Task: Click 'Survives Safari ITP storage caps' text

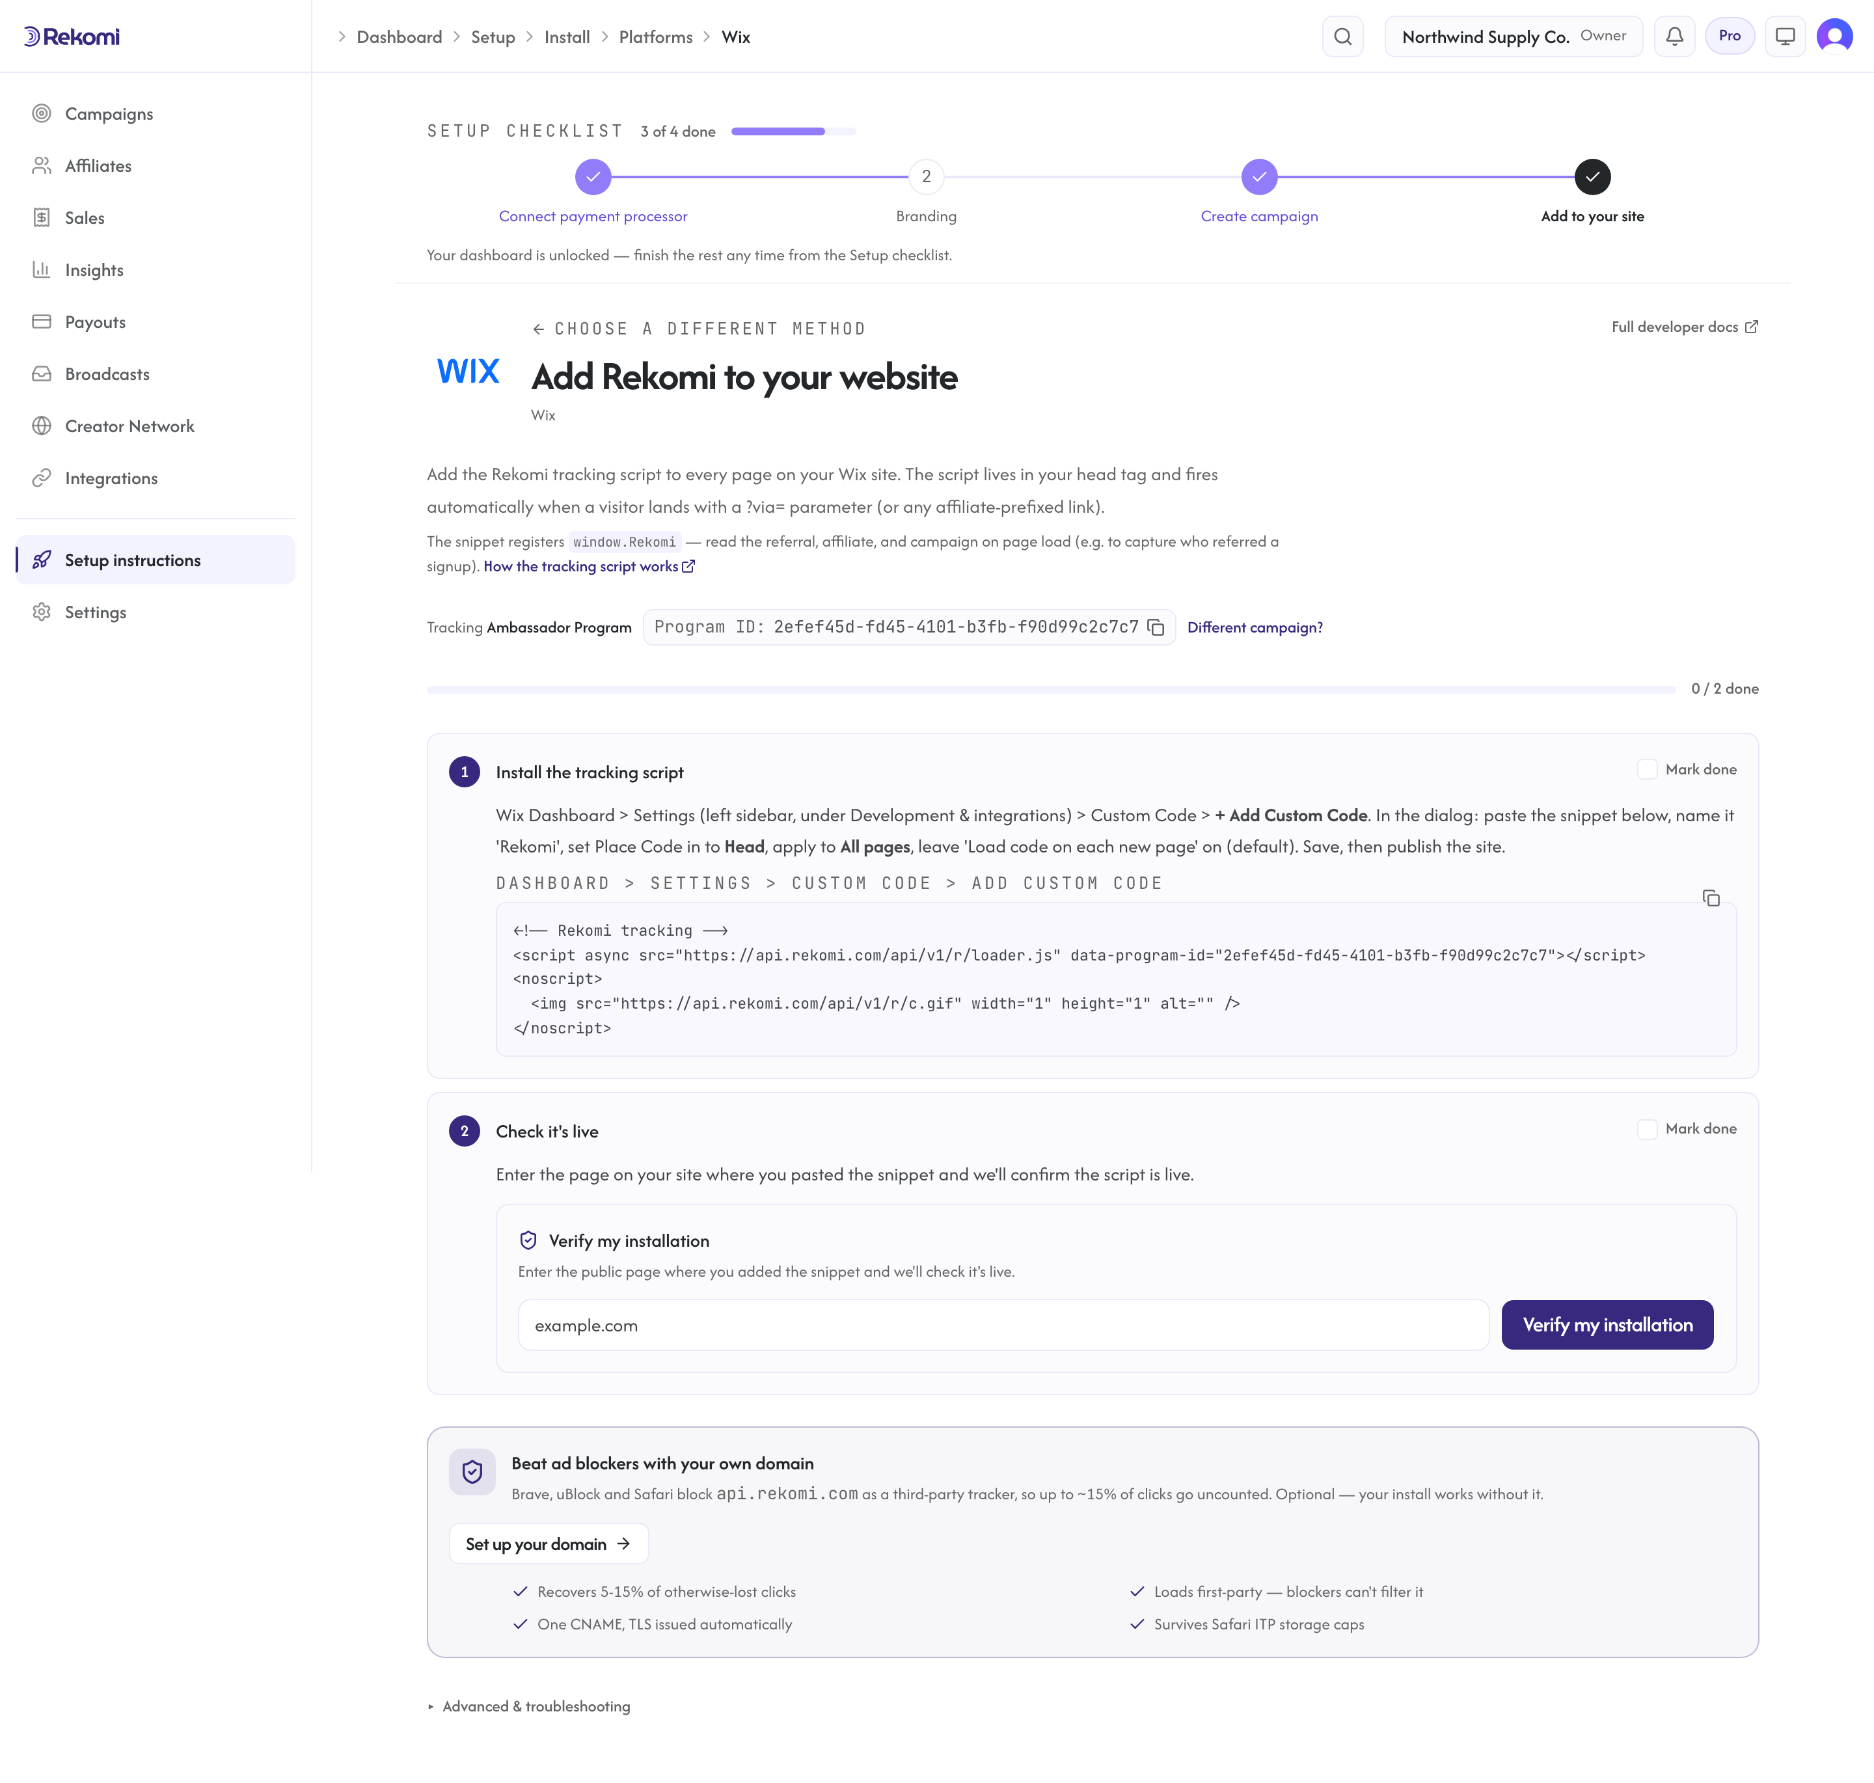Action: click(x=1258, y=1624)
